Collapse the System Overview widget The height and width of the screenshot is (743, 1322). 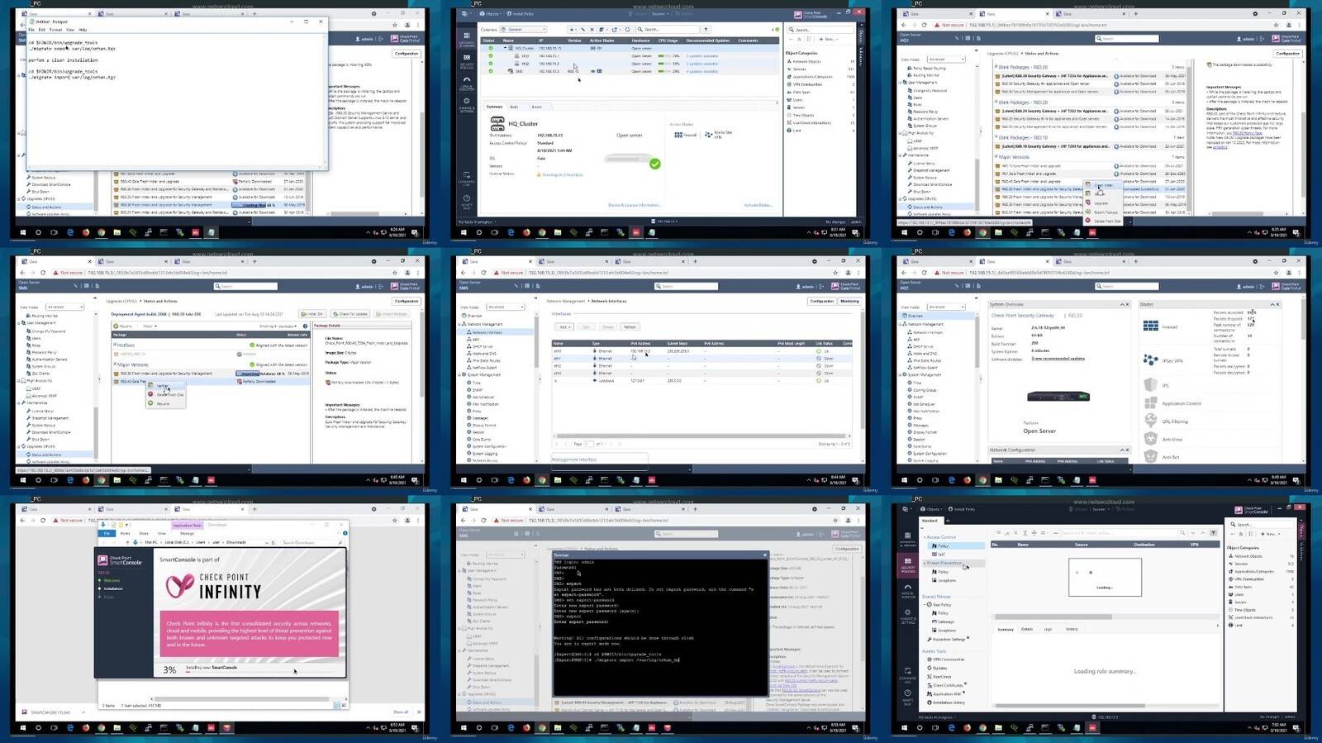[x=1122, y=304]
